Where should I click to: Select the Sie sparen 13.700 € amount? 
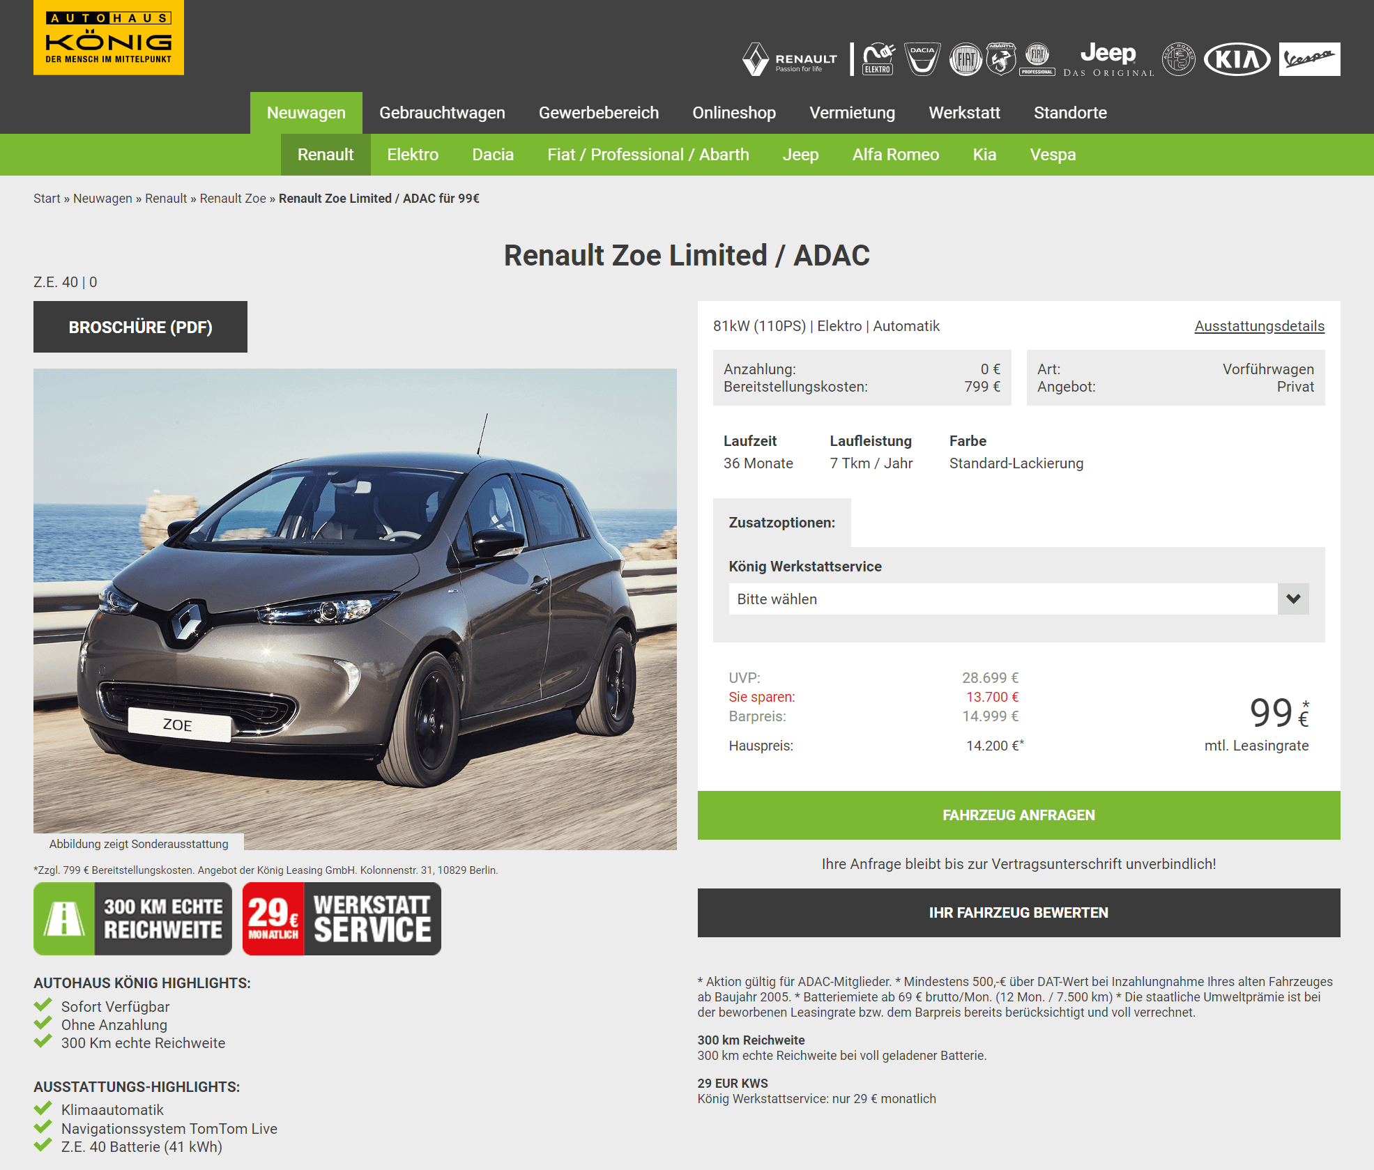(x=992, y=697)
